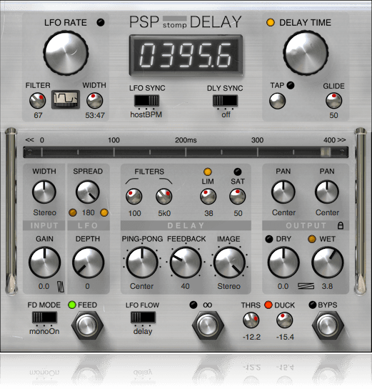
Task: Click the DUCK knob showing -15.4
Action: [285, 320]
